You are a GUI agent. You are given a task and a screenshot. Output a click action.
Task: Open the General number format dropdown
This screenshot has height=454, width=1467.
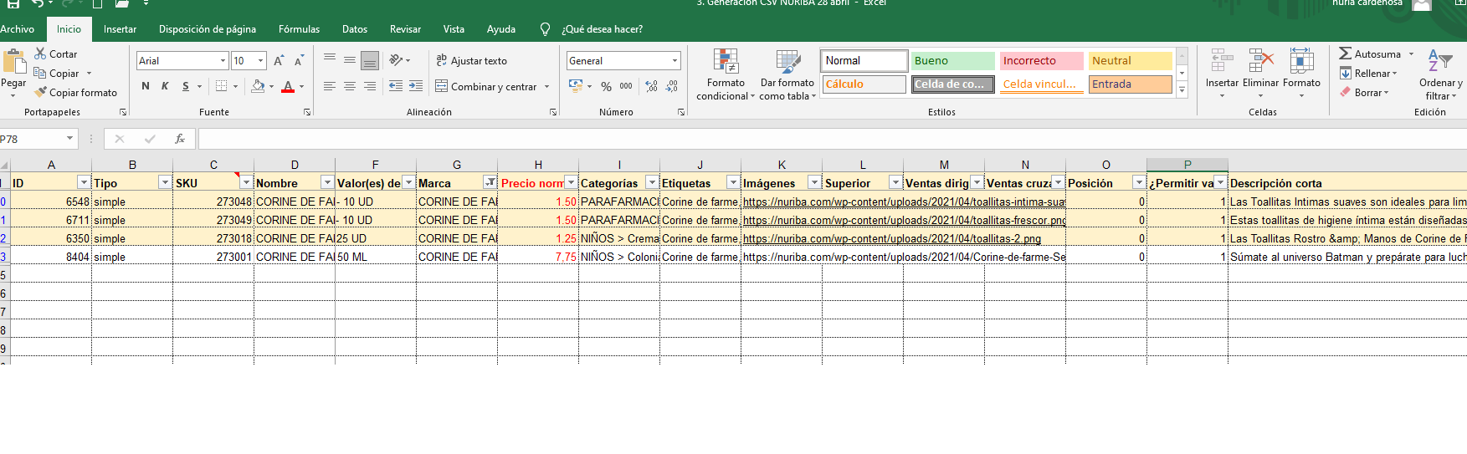[x=675, y=60]
